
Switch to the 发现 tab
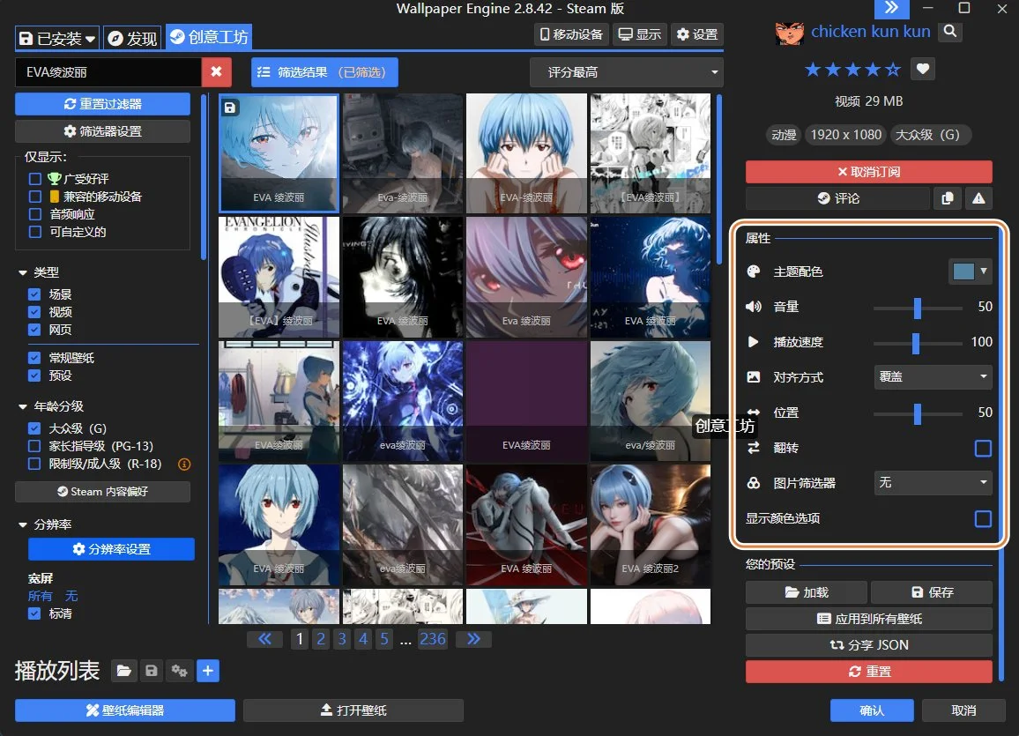point(132,39)
